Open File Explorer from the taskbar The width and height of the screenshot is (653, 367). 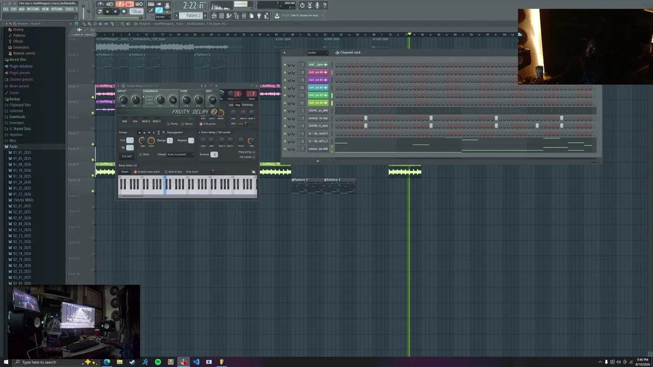point(119,362)
